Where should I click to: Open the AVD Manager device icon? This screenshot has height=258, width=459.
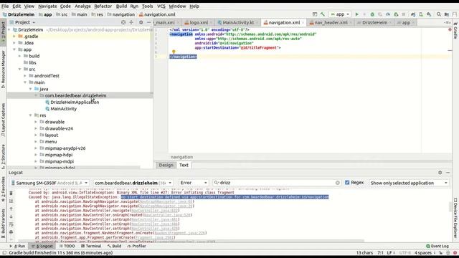coord(421,14)
